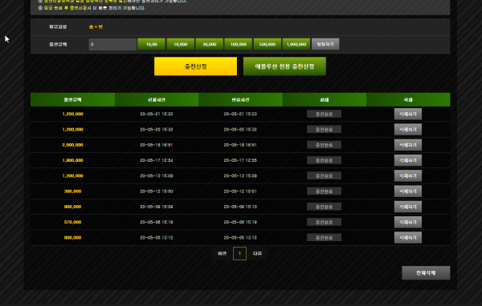Select page 1 in pagination
This screenshot has width=482, height=306.
[239, 253]
